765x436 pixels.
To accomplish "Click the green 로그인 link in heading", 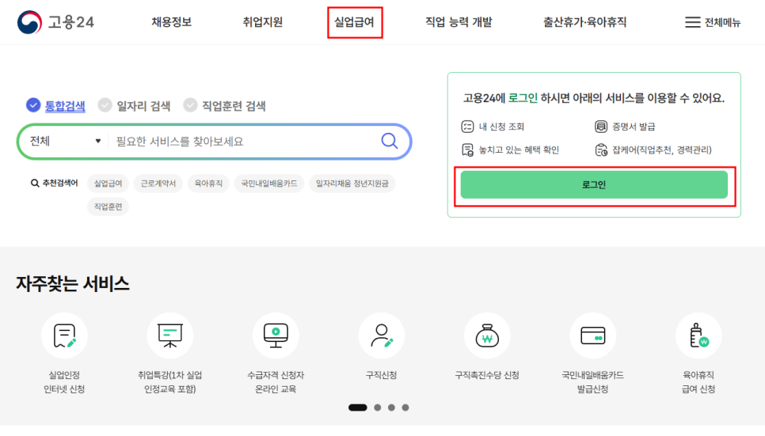I will pos(523,98).
